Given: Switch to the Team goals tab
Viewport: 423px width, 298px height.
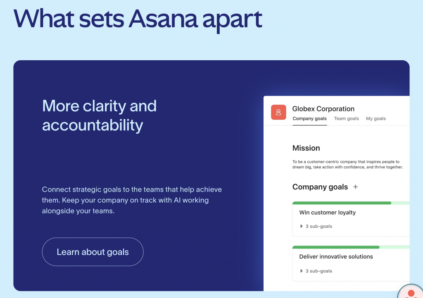Looking at the screenshot, I should coord(346,118).
